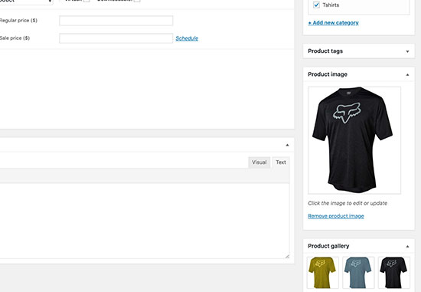
Task: Uncheck the Tshirts category checkbox
Action: tap(316, 5)
